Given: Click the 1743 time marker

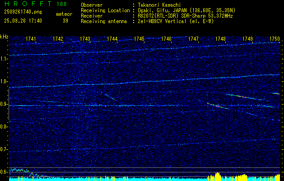Looking at the screenshot, I should coord(85,38).
